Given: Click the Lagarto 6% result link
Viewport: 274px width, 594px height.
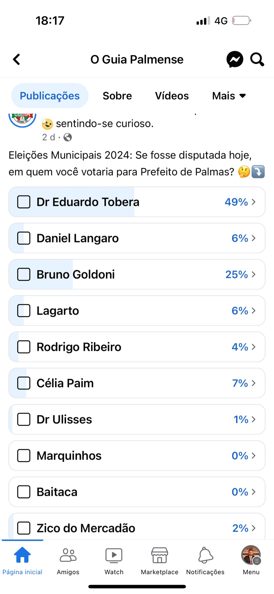Looking at the screenshot, I should point(239,311).
